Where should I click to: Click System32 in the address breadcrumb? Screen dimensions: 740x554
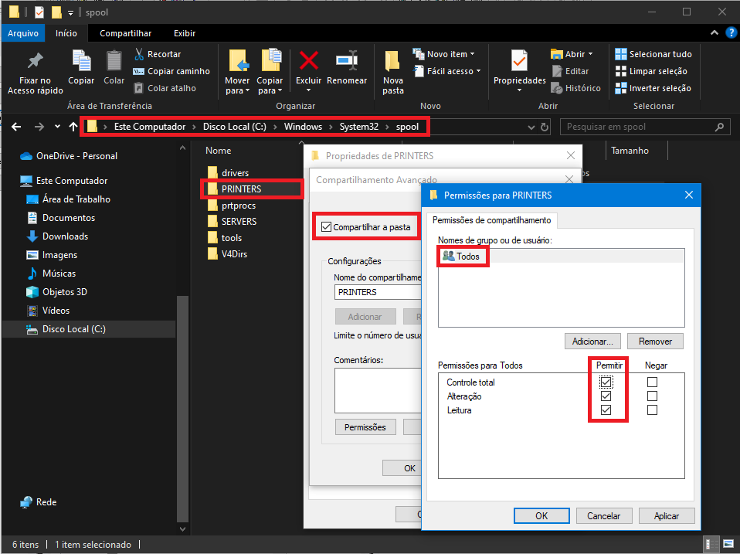358,127
